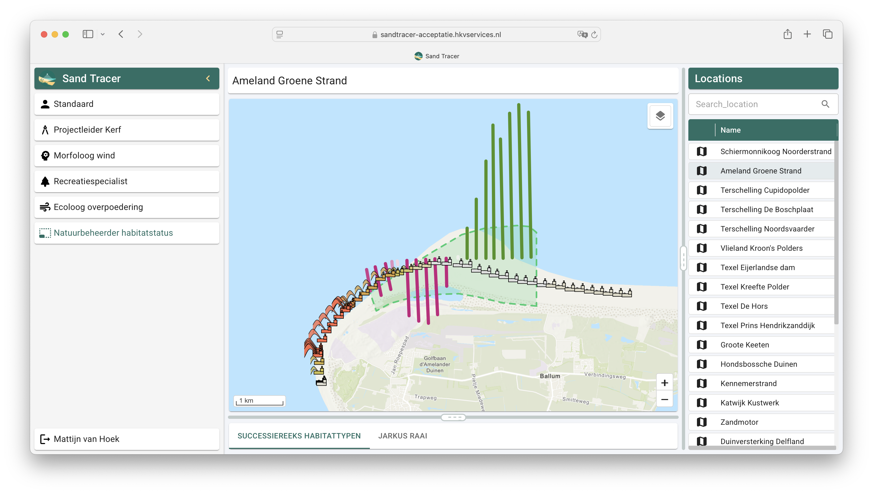Reload the page in Safari
This screenshot has width=873, height=494.
point(594,35)
